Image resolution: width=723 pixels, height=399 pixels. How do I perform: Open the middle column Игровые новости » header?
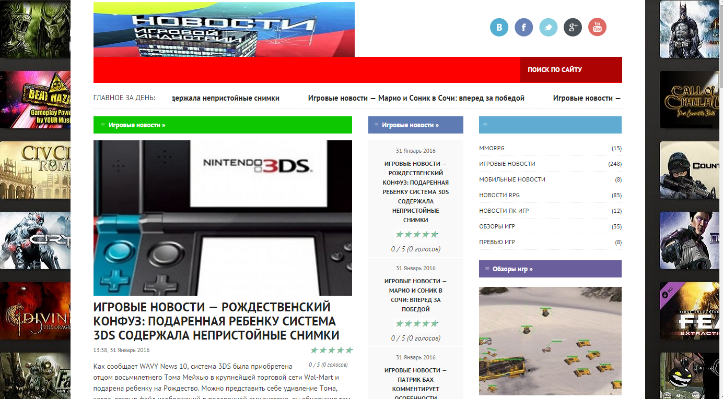click(x=410, y=125)
